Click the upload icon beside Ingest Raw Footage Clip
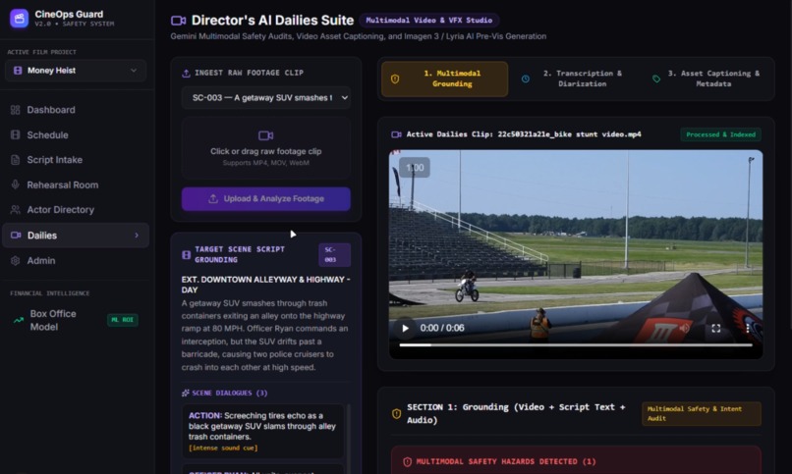792x474 pixels. [186, 74]
